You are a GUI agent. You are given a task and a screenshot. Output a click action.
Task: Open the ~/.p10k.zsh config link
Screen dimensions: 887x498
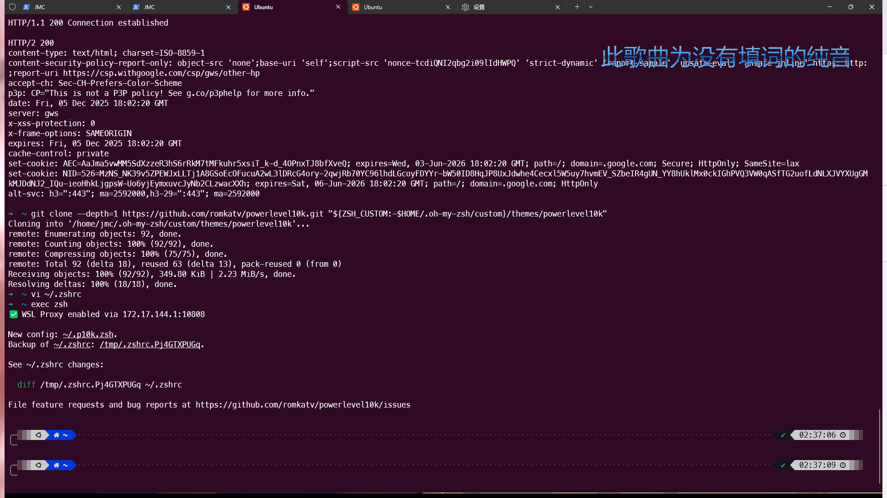coord(88,334)
